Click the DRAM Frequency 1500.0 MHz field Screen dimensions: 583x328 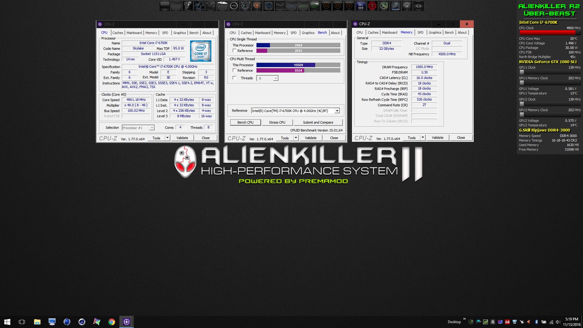424,67
